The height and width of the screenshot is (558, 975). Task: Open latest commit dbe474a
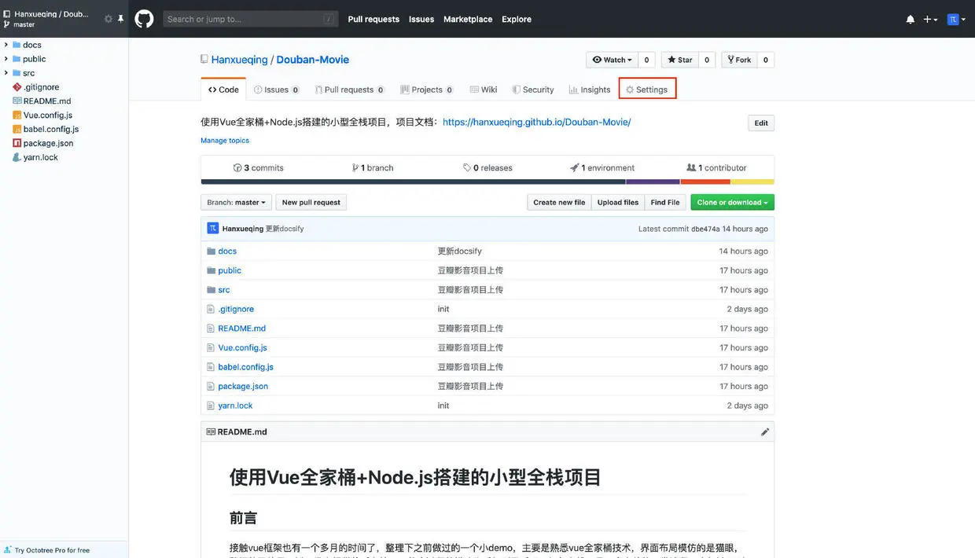(x=705, y=229)
